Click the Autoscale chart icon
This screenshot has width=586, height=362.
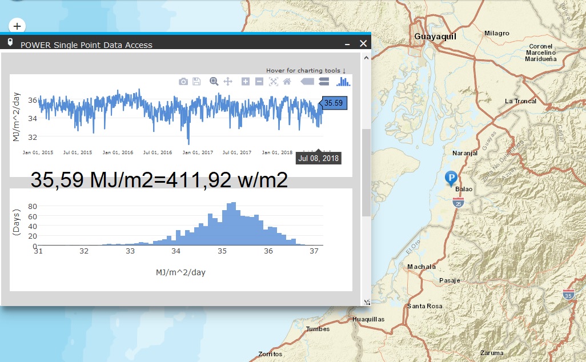point(274,82)
